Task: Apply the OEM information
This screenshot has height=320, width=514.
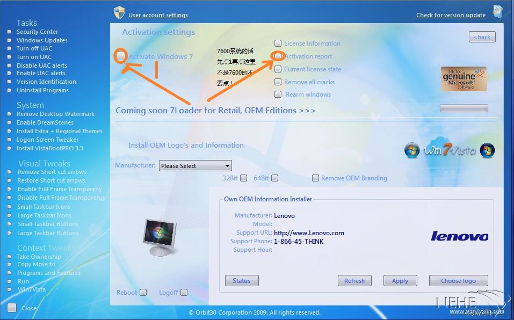Action: (x=400, y=281)
